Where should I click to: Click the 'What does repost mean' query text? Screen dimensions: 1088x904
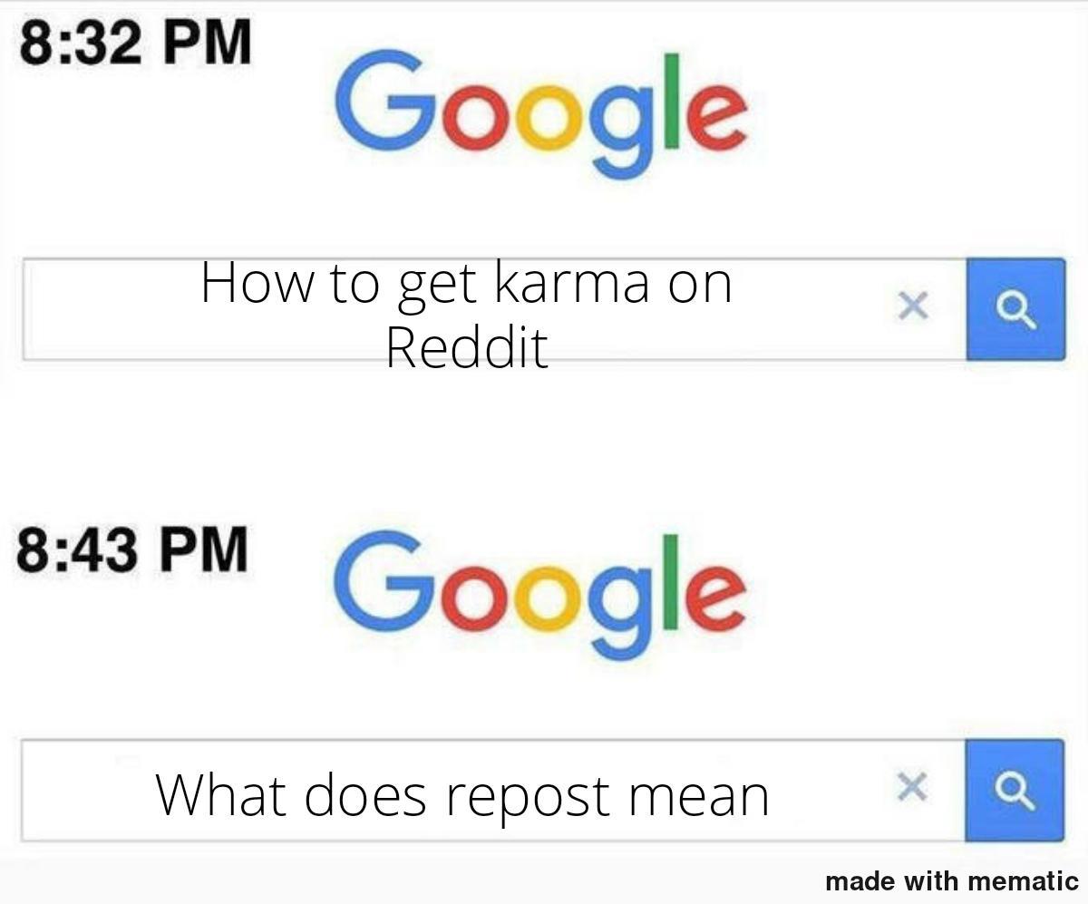462,794
